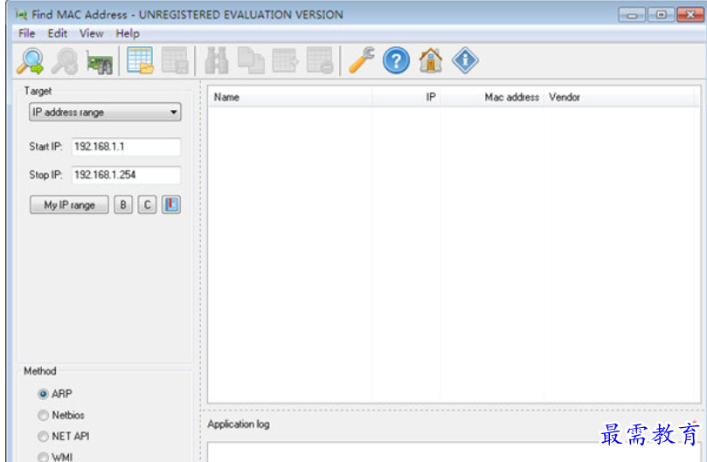This screenshot has height=462, width=707.
Task: Sort by the Vendor column header
Action: tap(620, 97)
